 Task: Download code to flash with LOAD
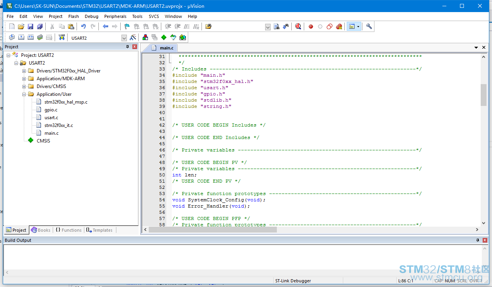[62, 37]
